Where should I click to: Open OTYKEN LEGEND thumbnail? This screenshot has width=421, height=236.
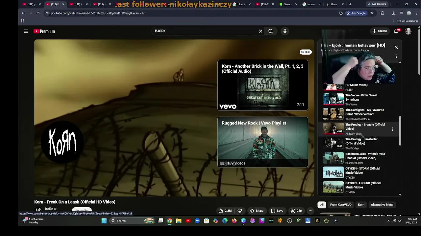[x=333, y=187]
